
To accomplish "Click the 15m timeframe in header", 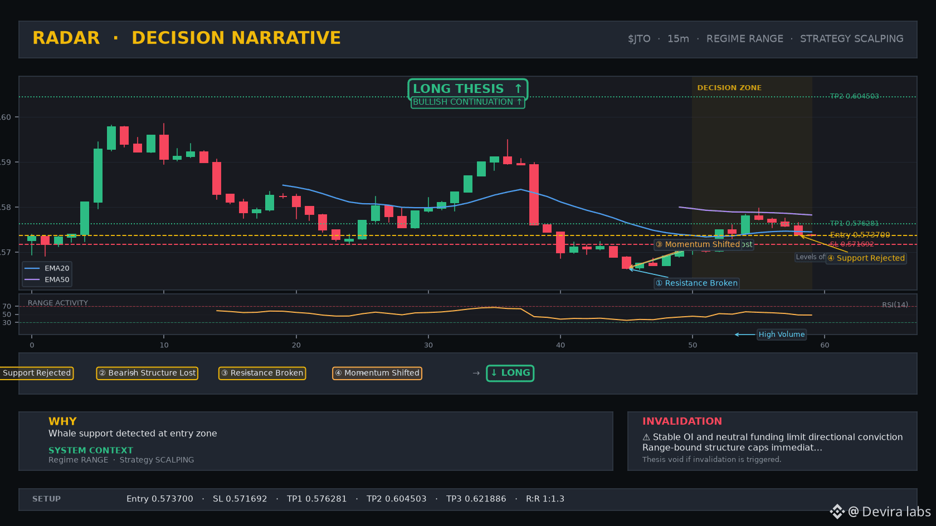I will (x=678, y=39).
